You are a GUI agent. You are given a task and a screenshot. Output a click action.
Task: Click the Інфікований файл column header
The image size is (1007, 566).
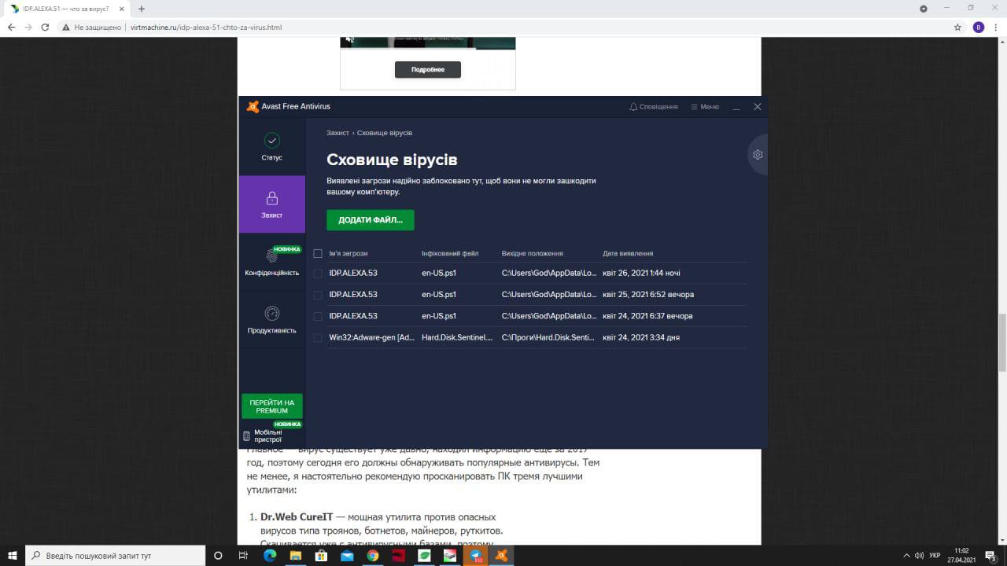click(450, 254)
